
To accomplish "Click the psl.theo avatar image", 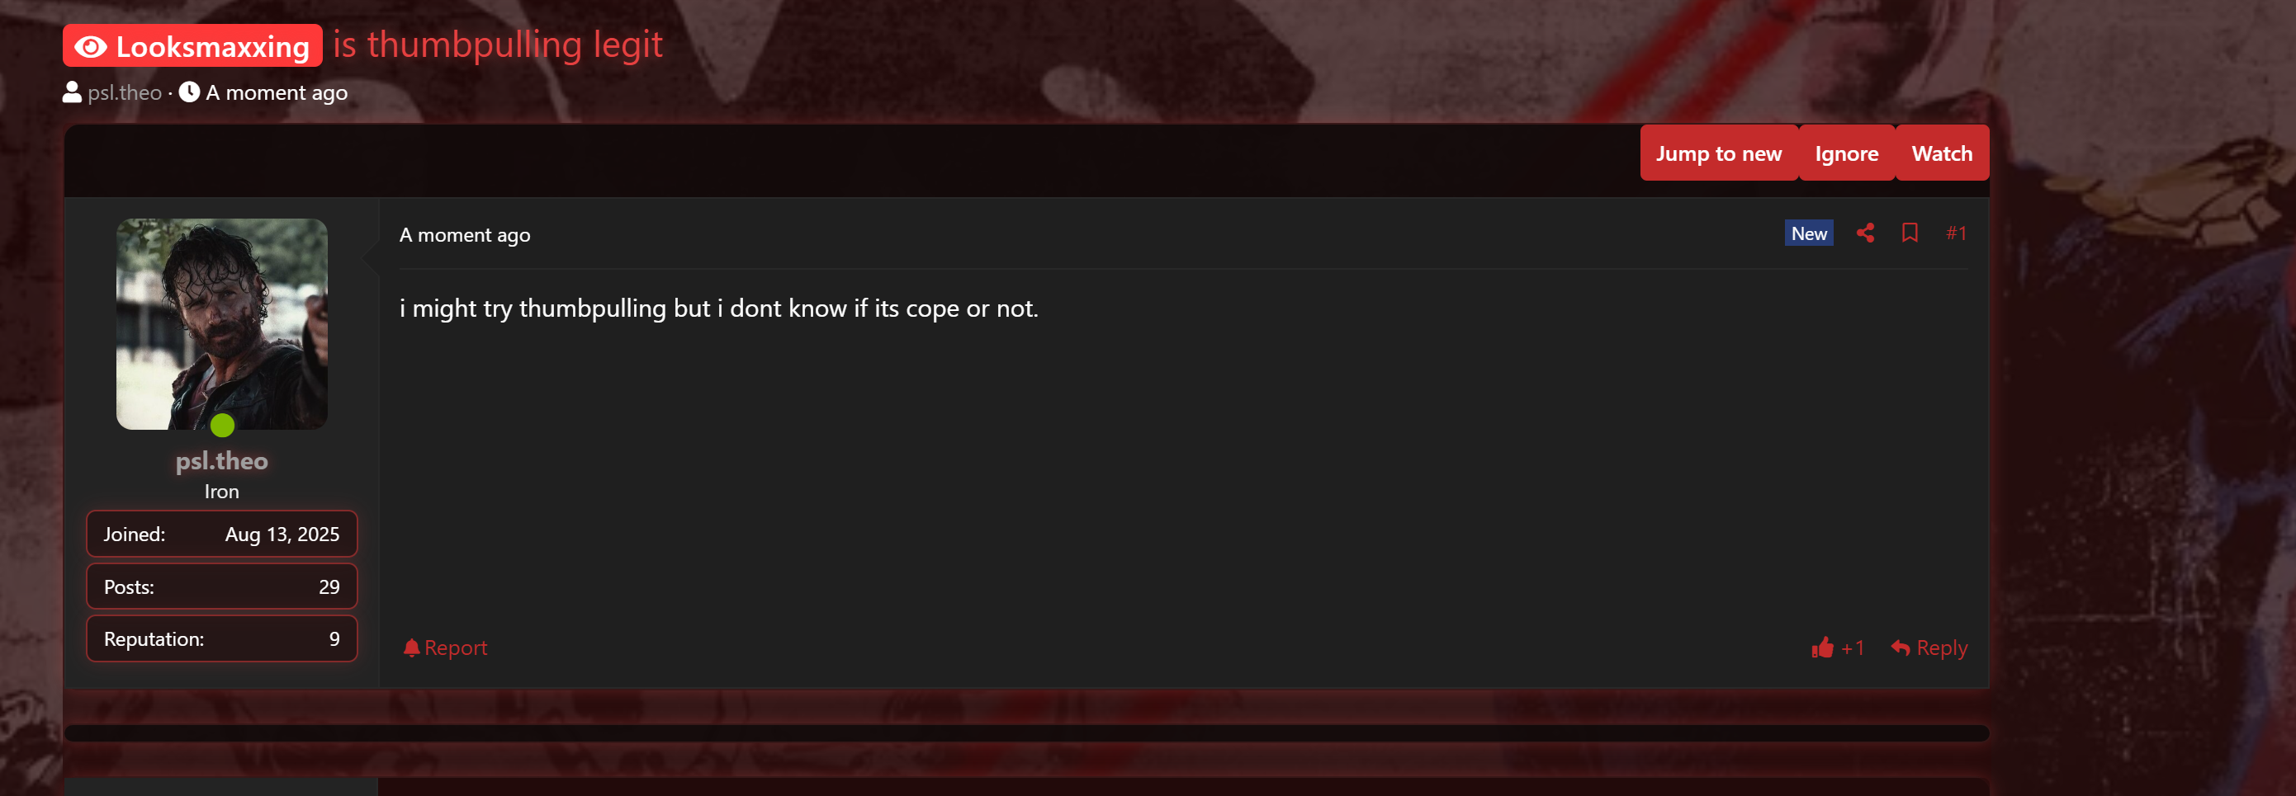I will [x=222, y=324].
